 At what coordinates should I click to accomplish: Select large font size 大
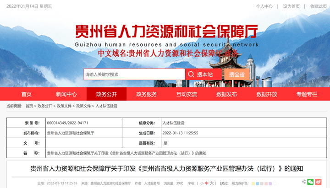pos(212,183)
